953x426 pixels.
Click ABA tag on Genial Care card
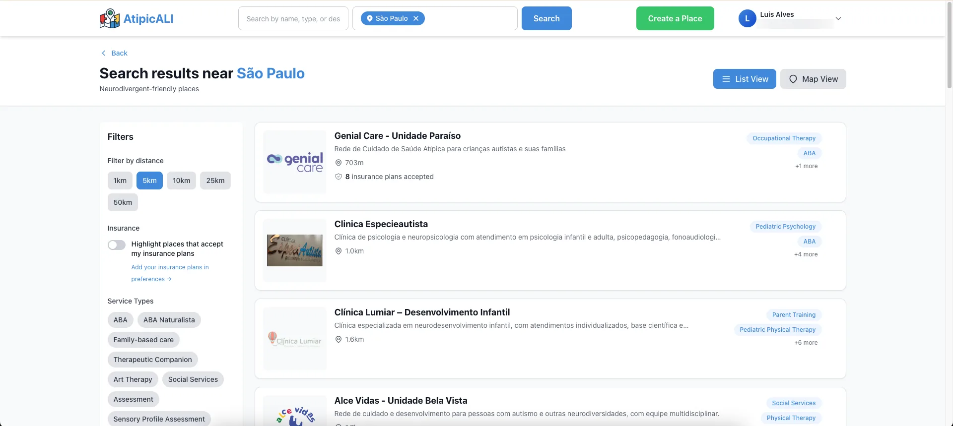(810, 153)
